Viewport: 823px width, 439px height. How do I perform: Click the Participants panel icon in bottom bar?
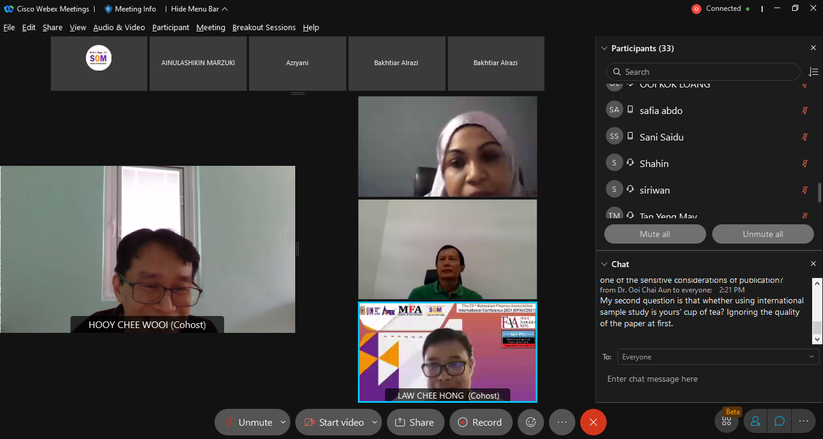click(x=755, y=422)
